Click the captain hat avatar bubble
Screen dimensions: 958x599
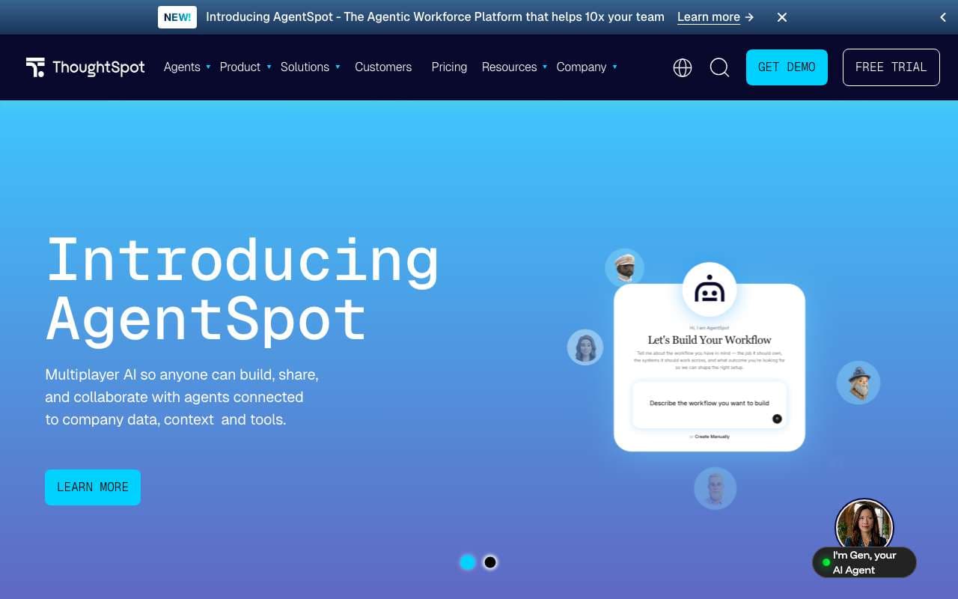pyautogui.click(x=624, y=267)
